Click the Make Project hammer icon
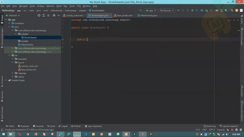Image resolution: width=244 pixels, height=137 pixels. pos(141,10)
